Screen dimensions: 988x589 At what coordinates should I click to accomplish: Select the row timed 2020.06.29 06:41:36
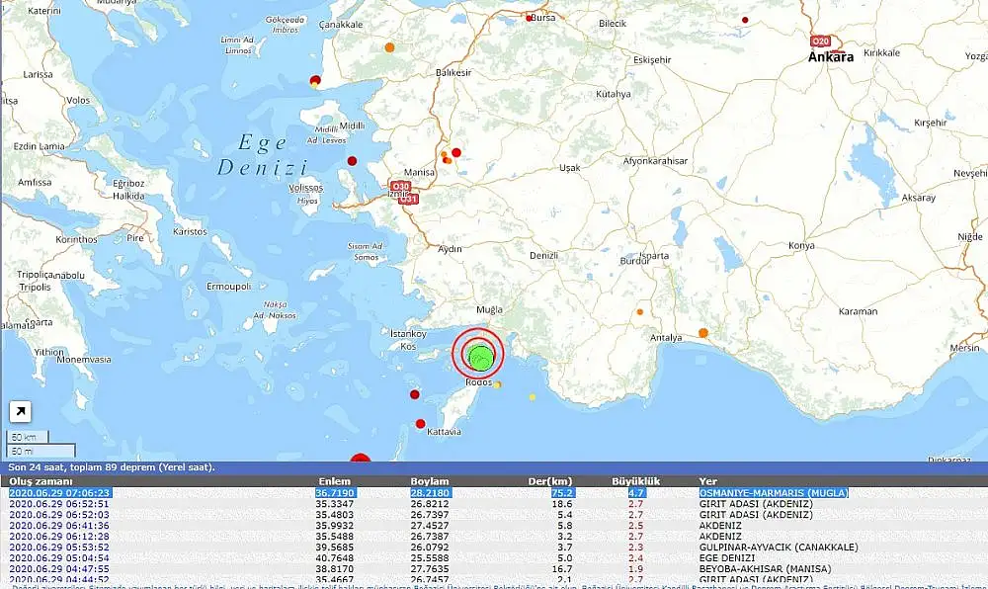(x=494, y=526)
